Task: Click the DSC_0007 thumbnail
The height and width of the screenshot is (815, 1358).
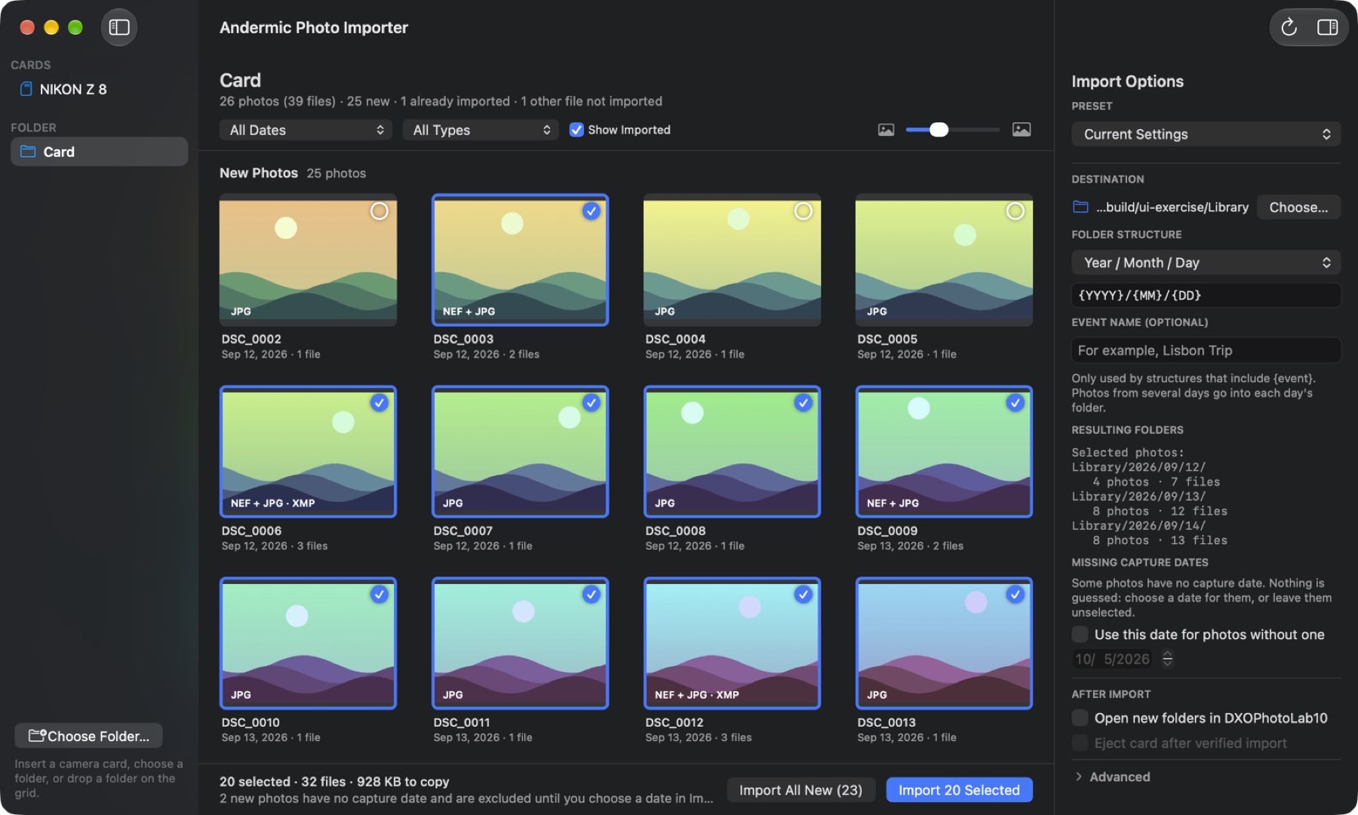Action: (520, 451)
